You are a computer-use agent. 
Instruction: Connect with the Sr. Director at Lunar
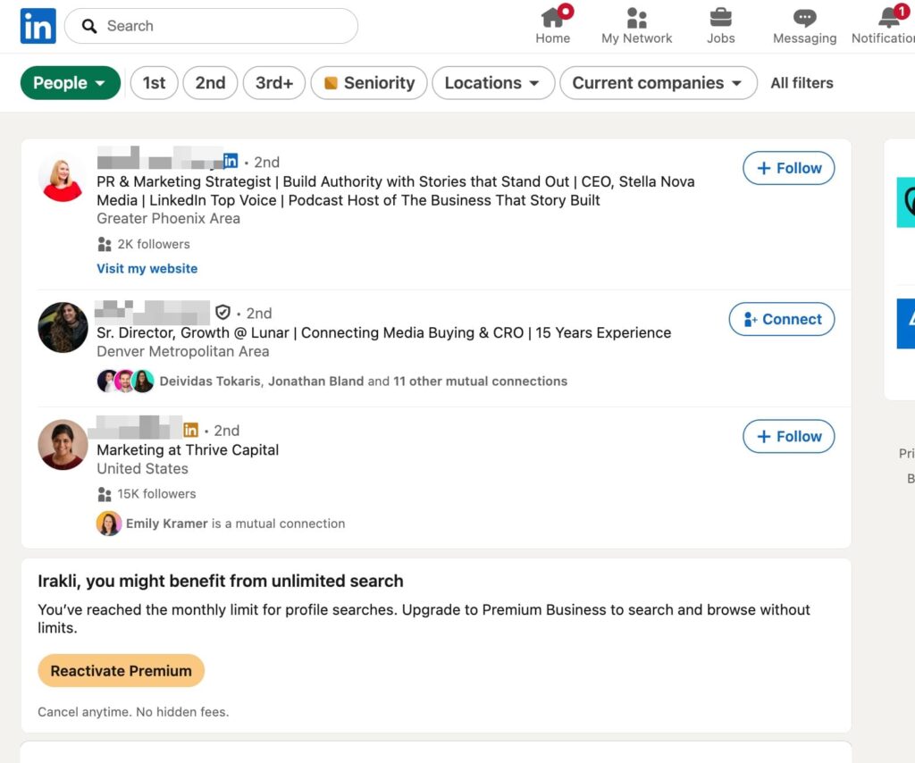coord(781,319)
